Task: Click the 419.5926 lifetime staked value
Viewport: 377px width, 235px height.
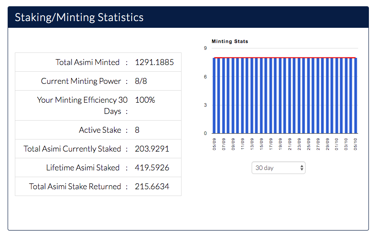Action: 152,168
